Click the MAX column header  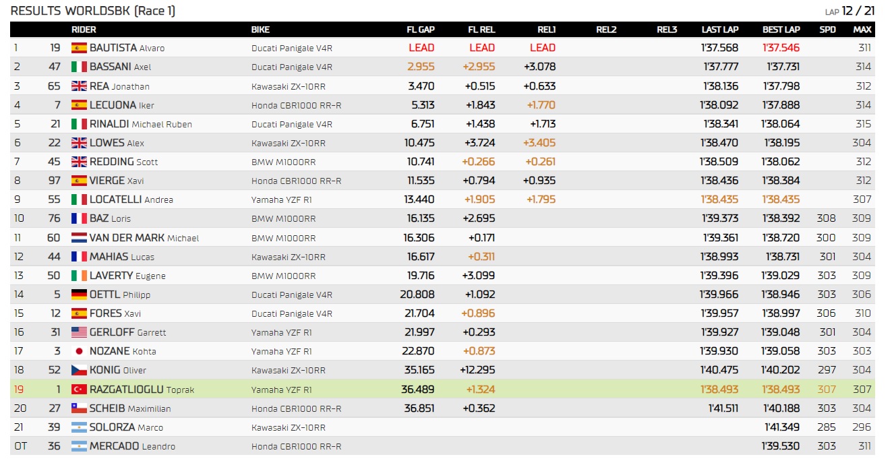862,30
